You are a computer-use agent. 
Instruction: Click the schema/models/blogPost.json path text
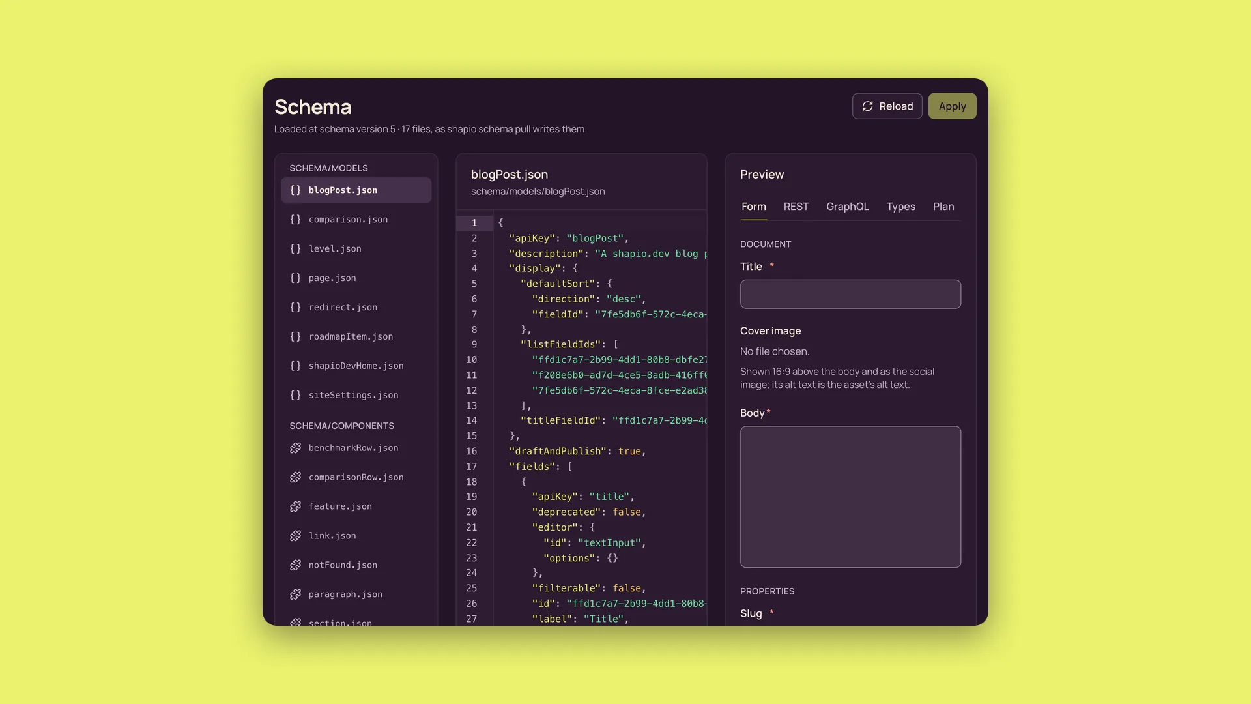[538, 192]
